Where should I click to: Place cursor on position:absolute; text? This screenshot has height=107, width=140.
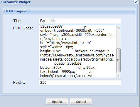tap(68, 63)
